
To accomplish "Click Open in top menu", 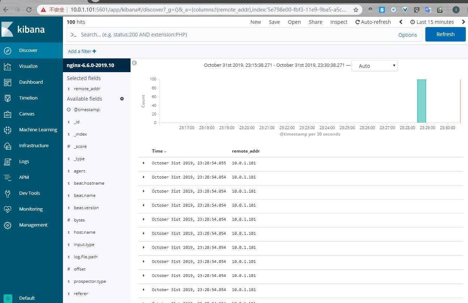I will pos(294,22).
